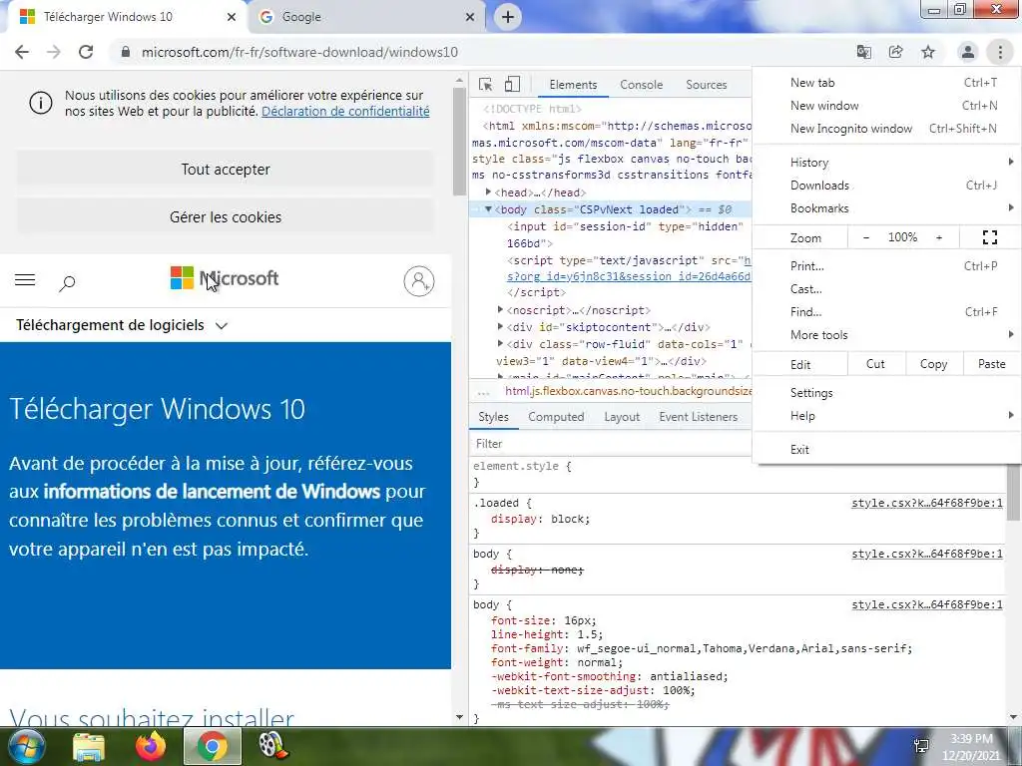
Task: Expand Téléchargement de logiciels dropdown
Action: pyautogui.click(x=121, y=325)
